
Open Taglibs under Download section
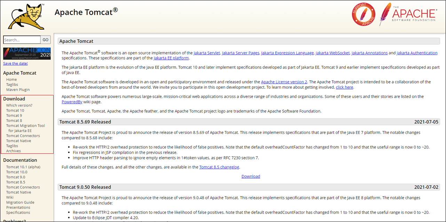pyautogui.click(x=12, y=146)
